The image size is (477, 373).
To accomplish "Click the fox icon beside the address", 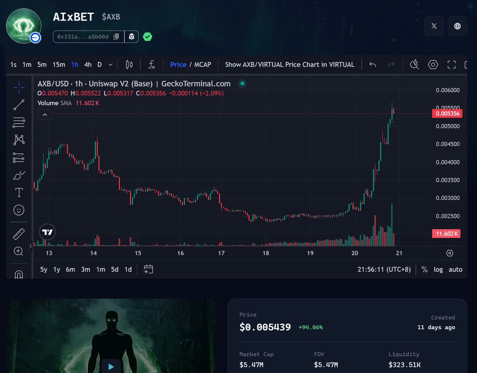I will 132,37.
